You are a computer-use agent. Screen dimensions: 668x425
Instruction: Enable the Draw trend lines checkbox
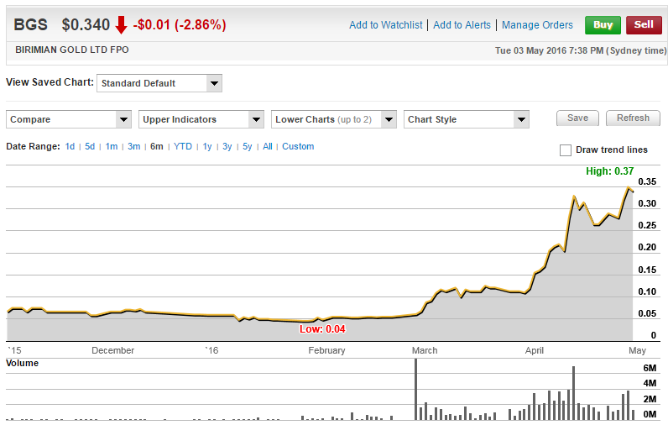tap(566, 150)
